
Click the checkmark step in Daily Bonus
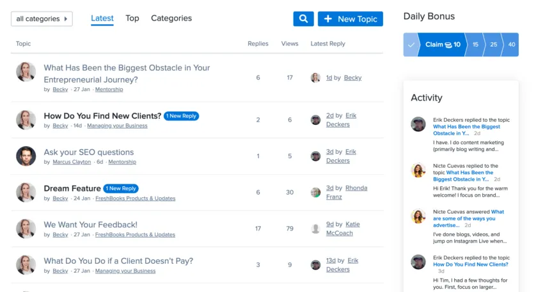coord(411,45)
